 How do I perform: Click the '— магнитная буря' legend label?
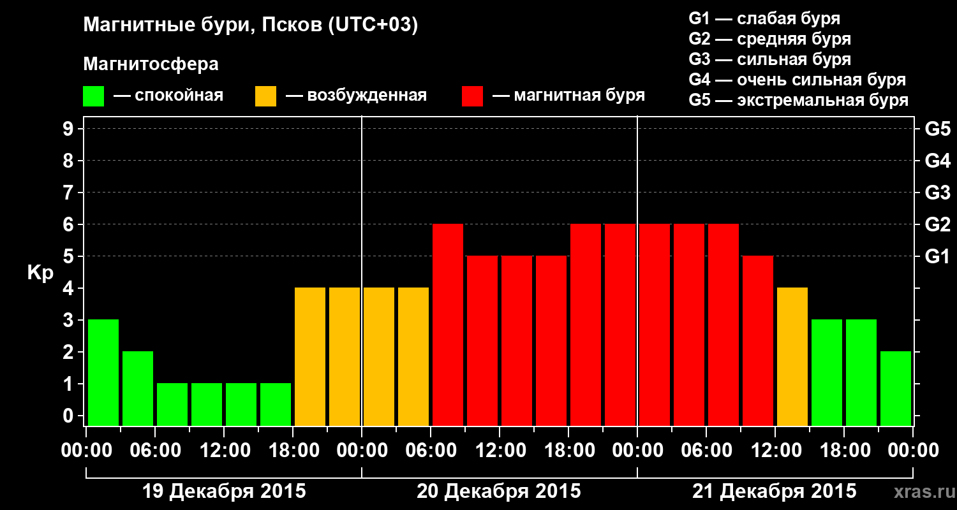click(x=568, y=96)
